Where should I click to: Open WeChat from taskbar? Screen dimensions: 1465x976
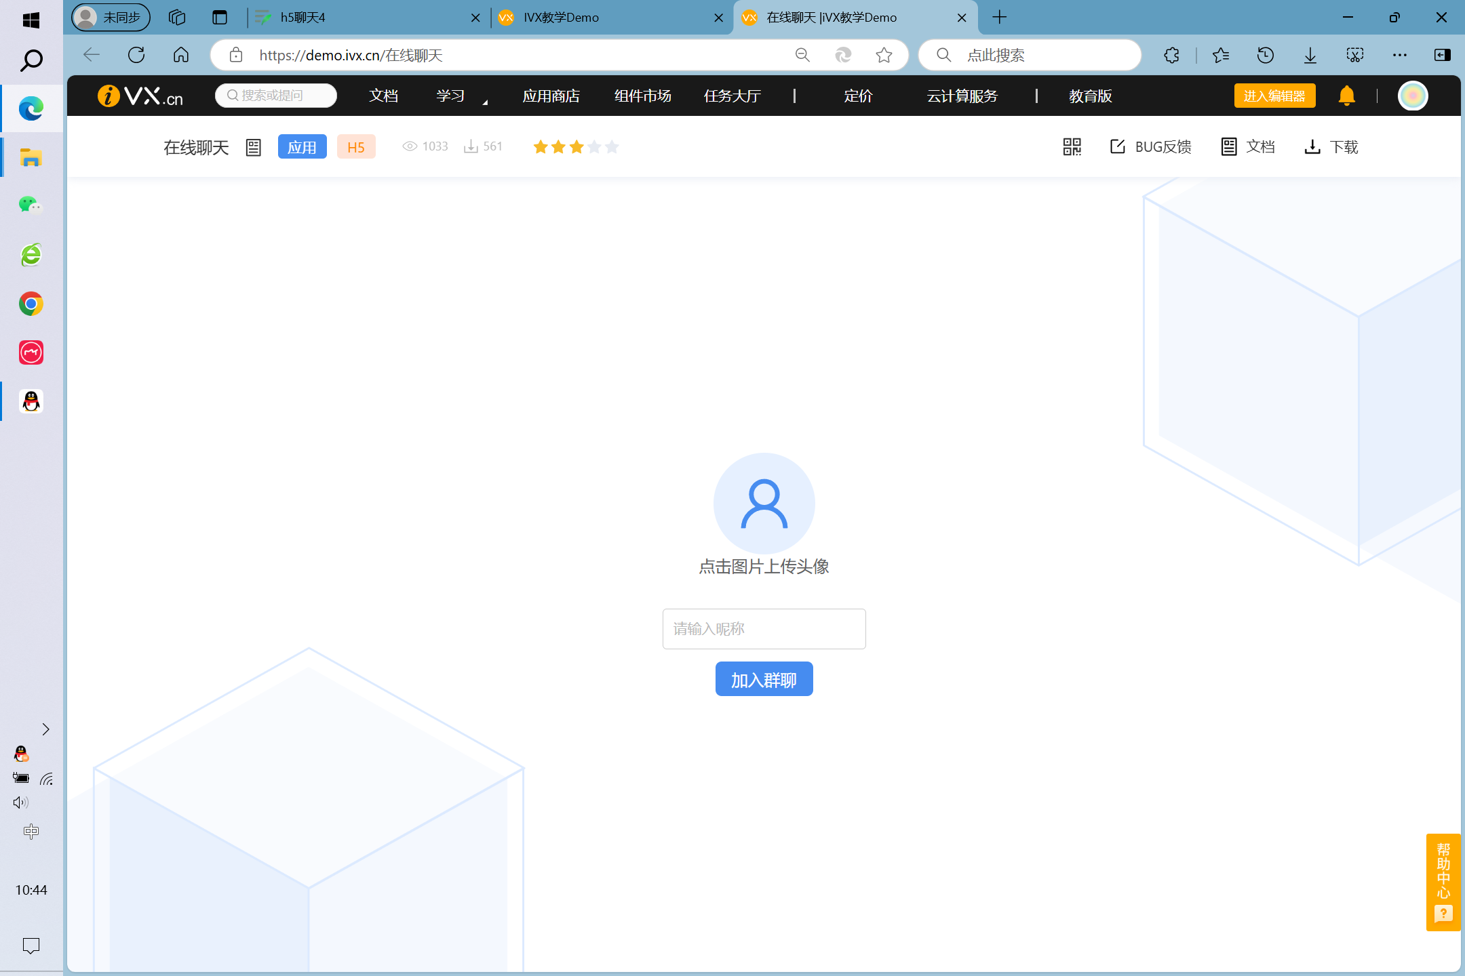(31, 205)
